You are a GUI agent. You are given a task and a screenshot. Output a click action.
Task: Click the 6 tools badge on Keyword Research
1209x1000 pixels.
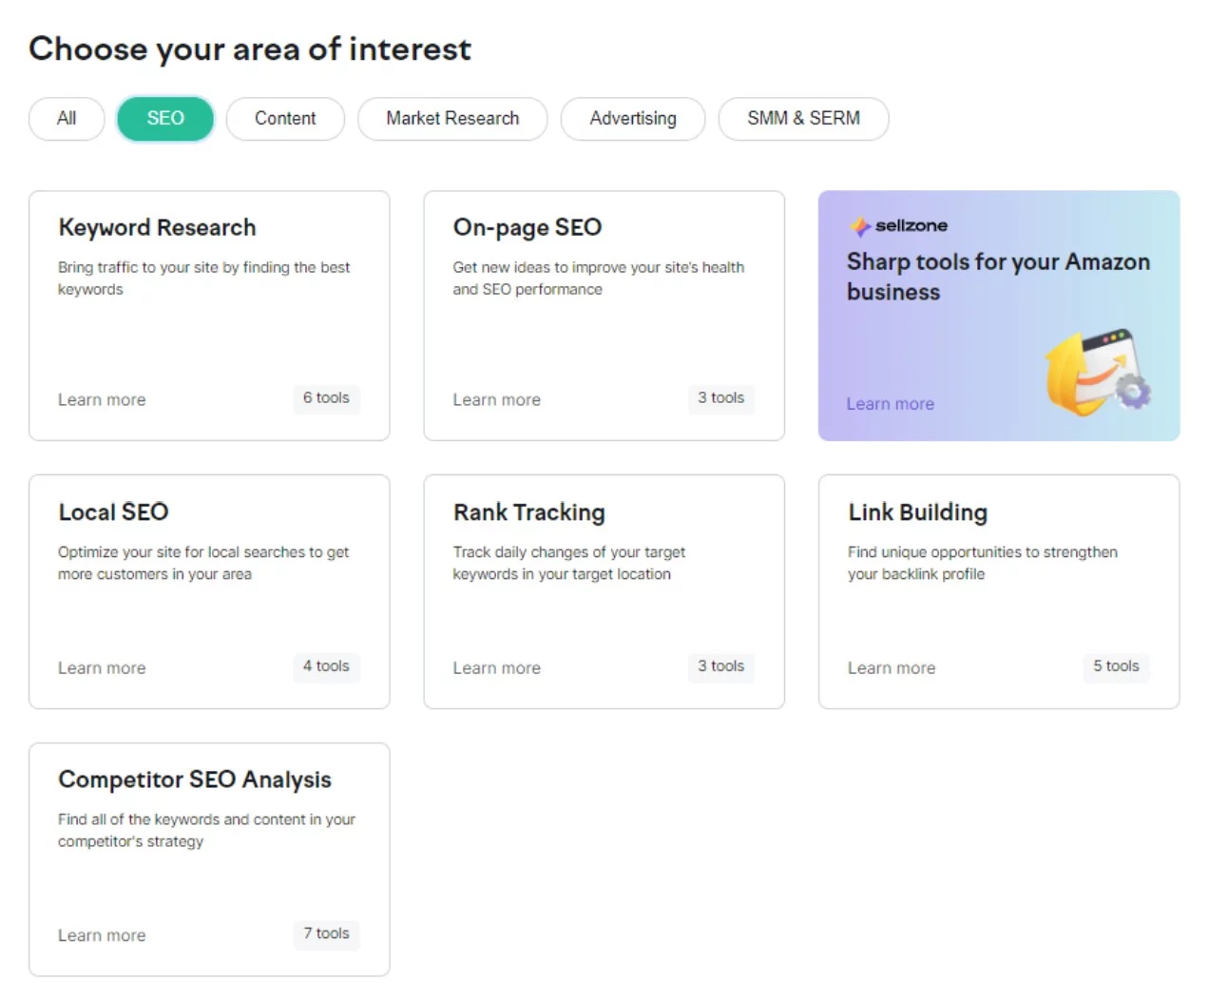(x=326, y=398)
